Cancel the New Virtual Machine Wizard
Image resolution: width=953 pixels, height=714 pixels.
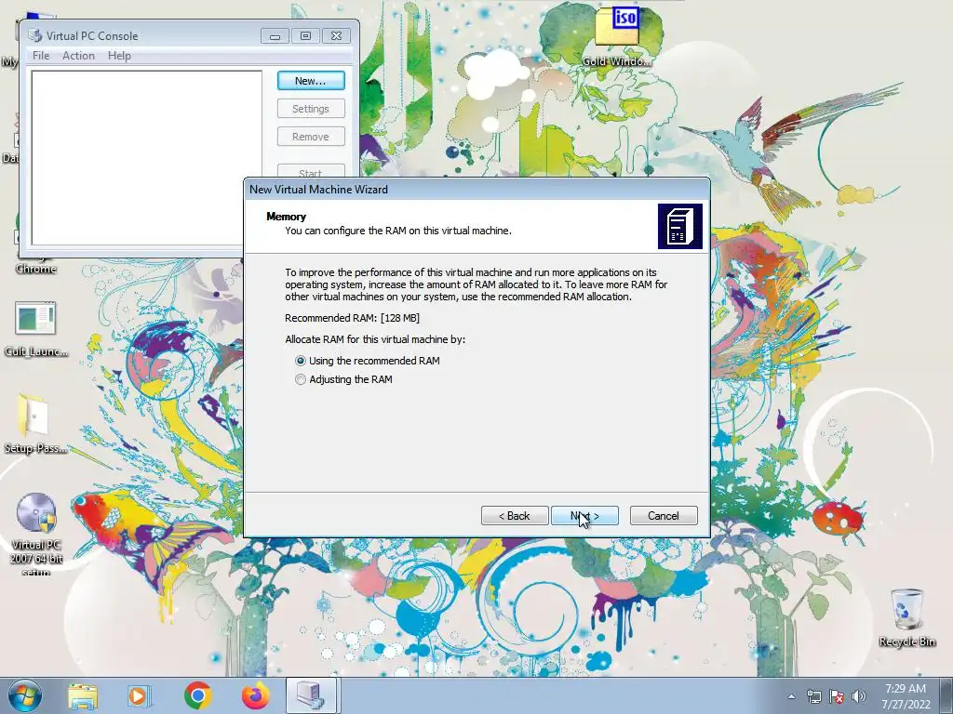click(x=664, y=515)
